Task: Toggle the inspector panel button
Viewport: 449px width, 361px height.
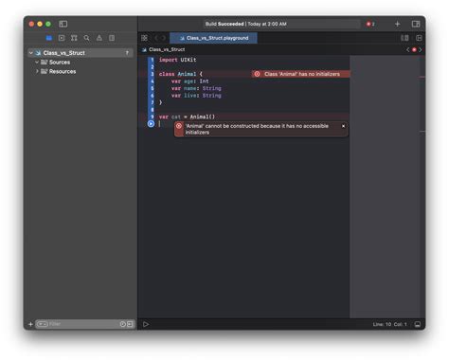Action: [416, 24]
